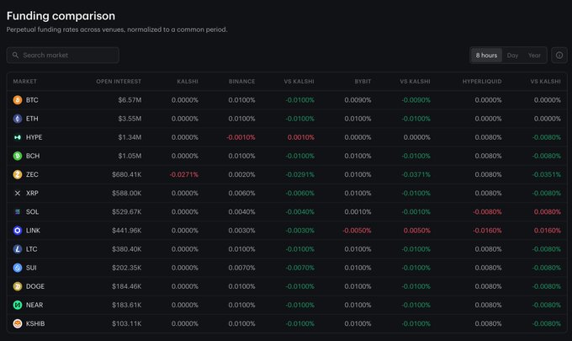Click ZEC Binance rate 0.0020%
Screen dimensions: 572x341
(x=242, y=174)
